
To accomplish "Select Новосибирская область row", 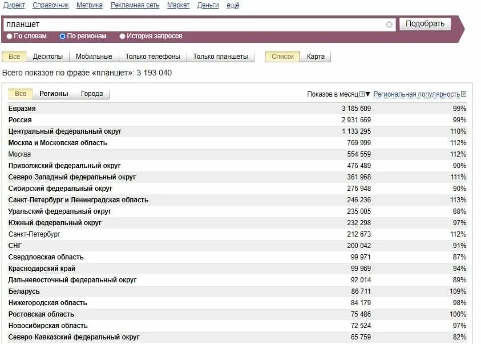I will coord(237,326).
